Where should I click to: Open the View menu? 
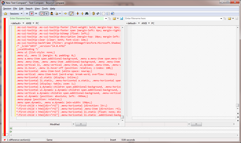(x=37, y=8)
